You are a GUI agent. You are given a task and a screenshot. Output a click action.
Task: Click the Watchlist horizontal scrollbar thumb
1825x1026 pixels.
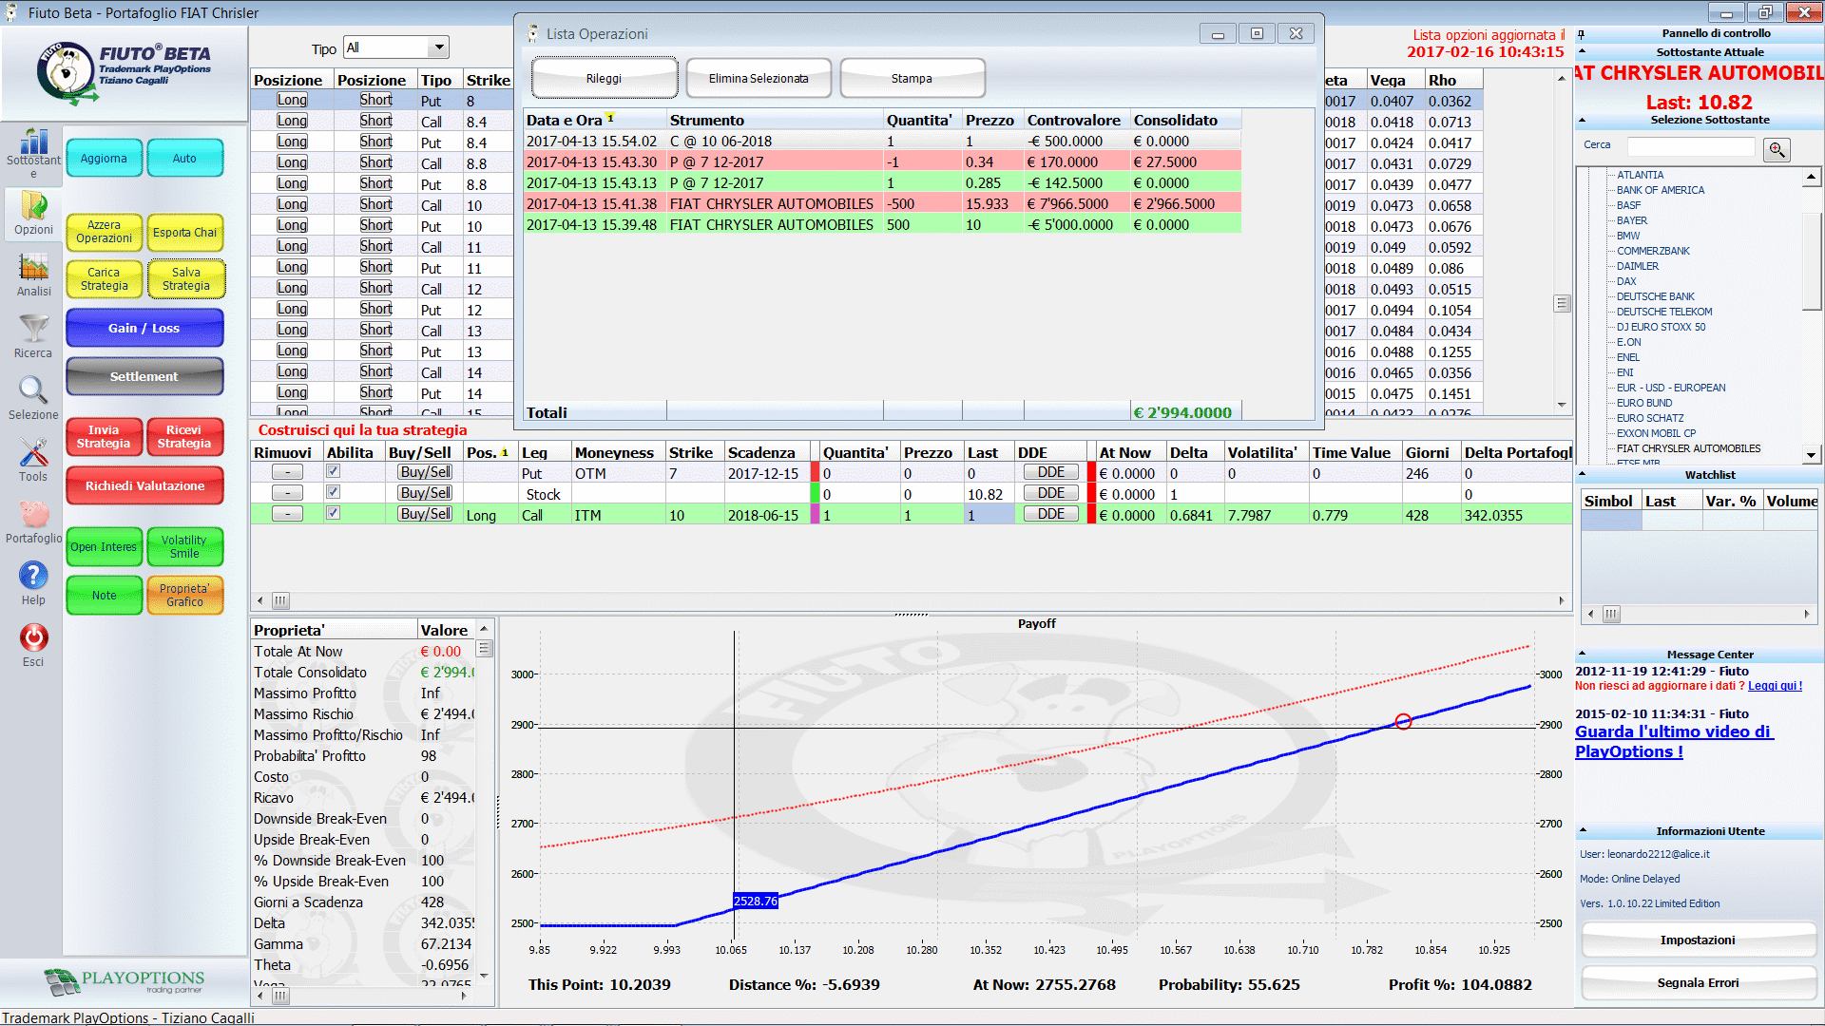coord(1610,614)
